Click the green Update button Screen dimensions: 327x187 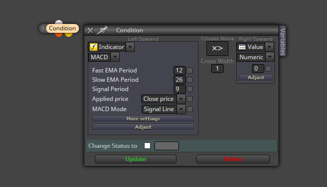[135, 159]
